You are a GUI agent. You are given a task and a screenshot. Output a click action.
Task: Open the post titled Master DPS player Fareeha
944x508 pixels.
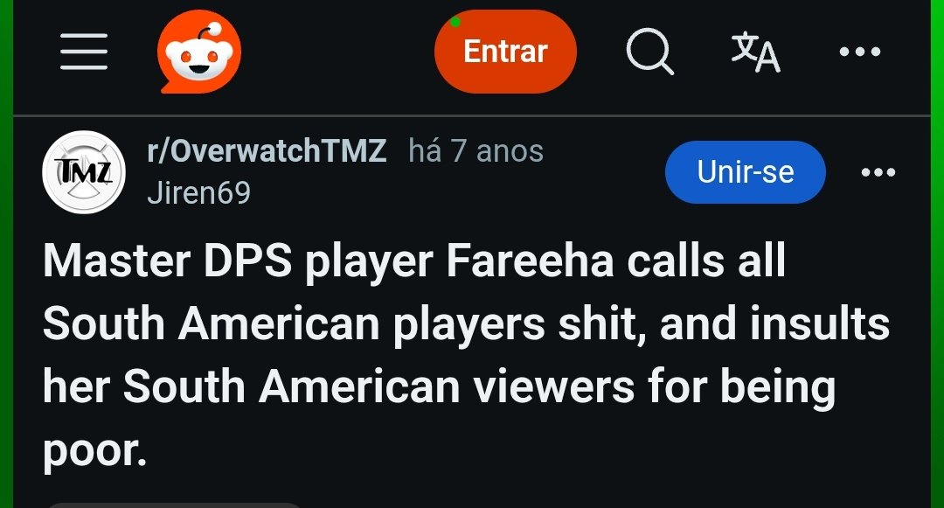click(466, 355)
